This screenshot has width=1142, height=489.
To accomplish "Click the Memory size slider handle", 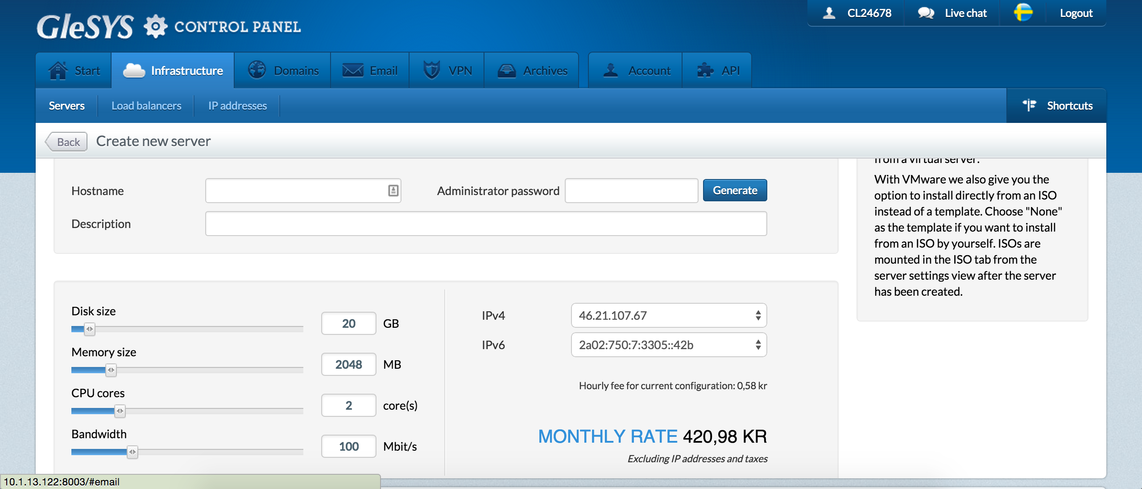I will point(111,370).
